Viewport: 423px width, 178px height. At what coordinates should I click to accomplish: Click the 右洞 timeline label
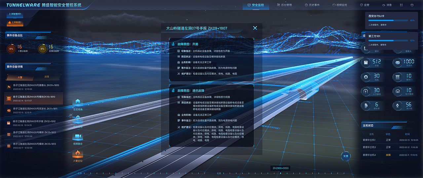click(x=219, y=173)
